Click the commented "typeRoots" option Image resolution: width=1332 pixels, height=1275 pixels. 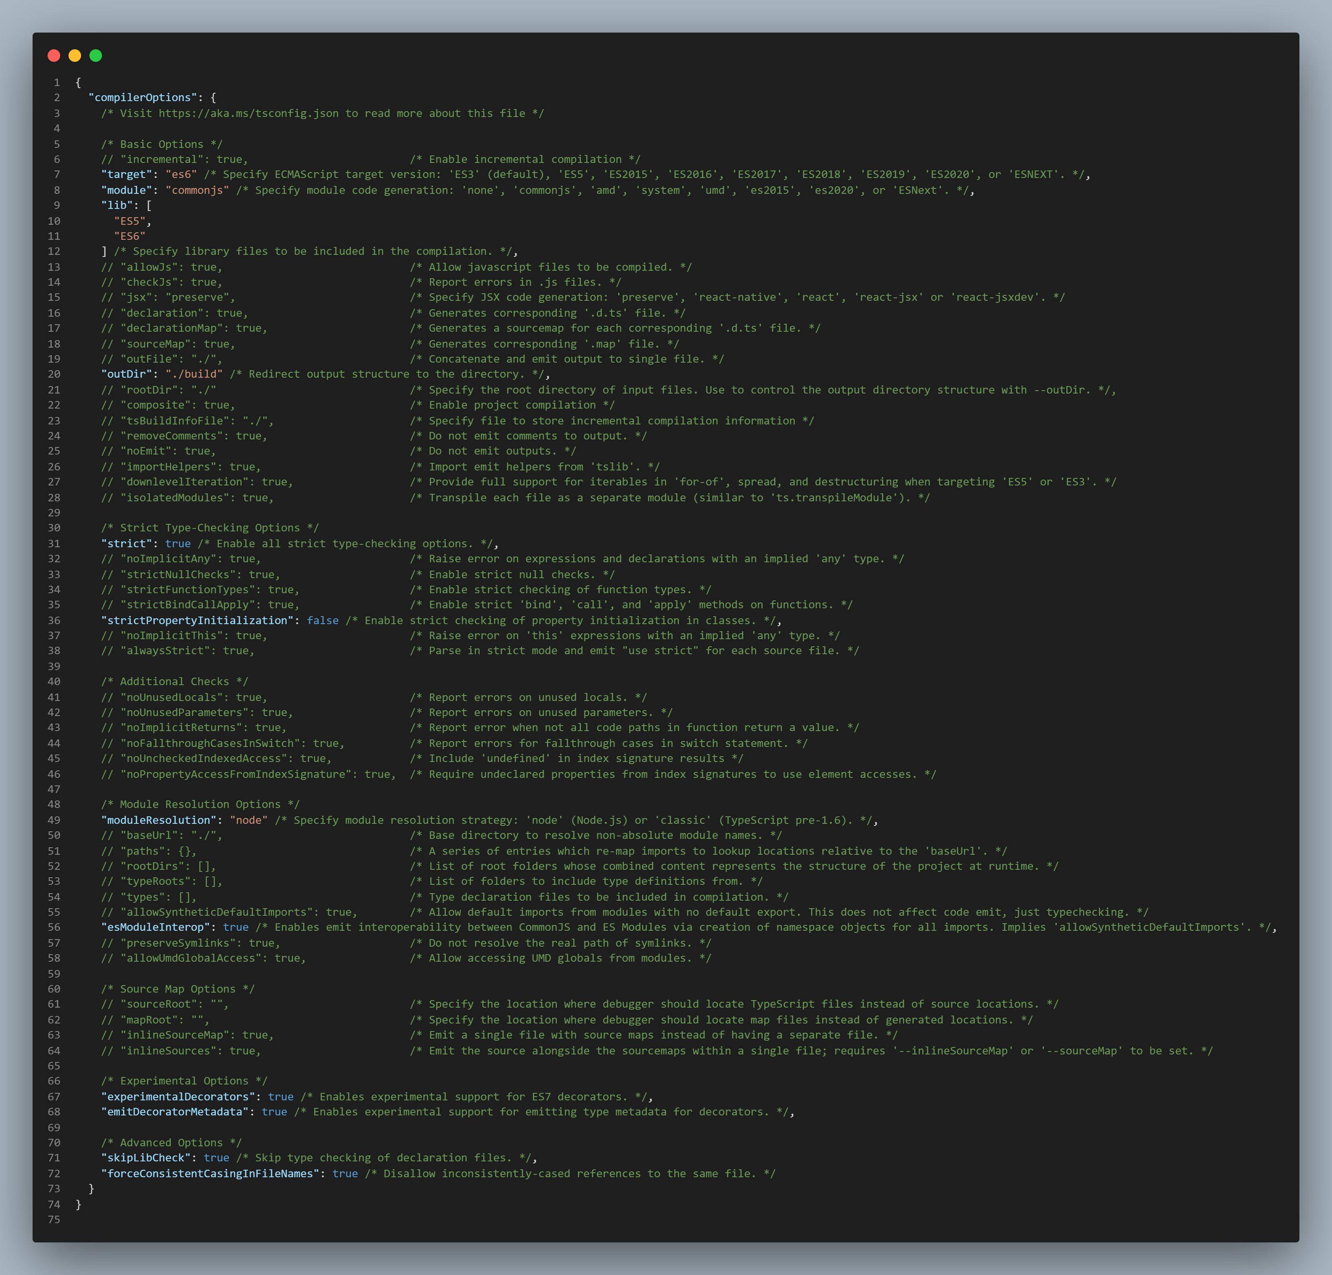pos(162,881)
